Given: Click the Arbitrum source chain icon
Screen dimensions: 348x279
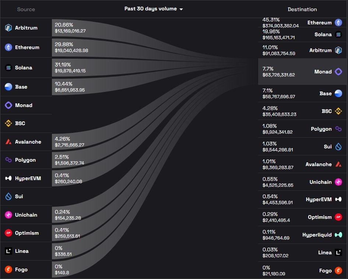Looking at the screenshot, I should coord(8,28).
